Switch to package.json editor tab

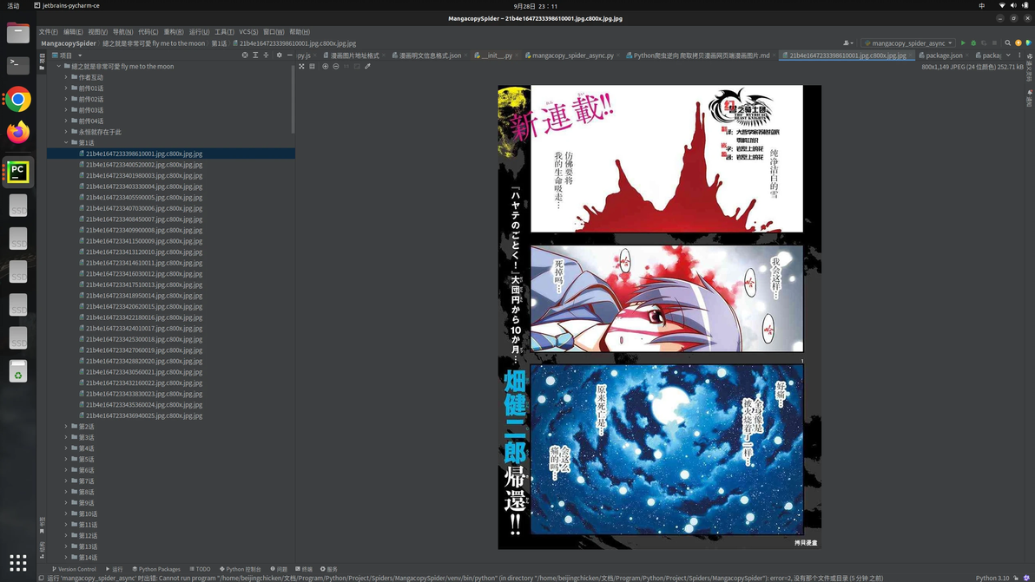(943, 56)
